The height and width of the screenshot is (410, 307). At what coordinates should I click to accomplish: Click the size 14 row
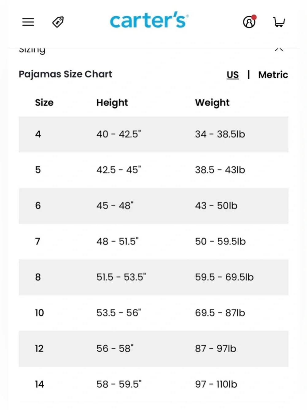click(153, 384)
